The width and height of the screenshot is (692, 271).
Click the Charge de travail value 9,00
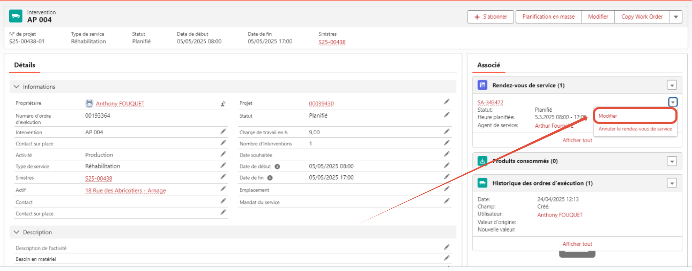[314, 132]
